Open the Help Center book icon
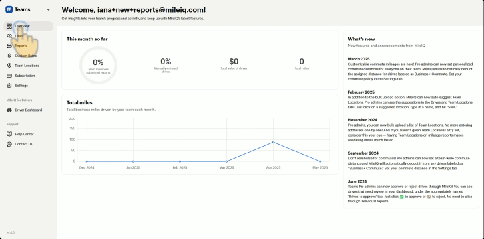The image size is (484, 239). (9, 134)
